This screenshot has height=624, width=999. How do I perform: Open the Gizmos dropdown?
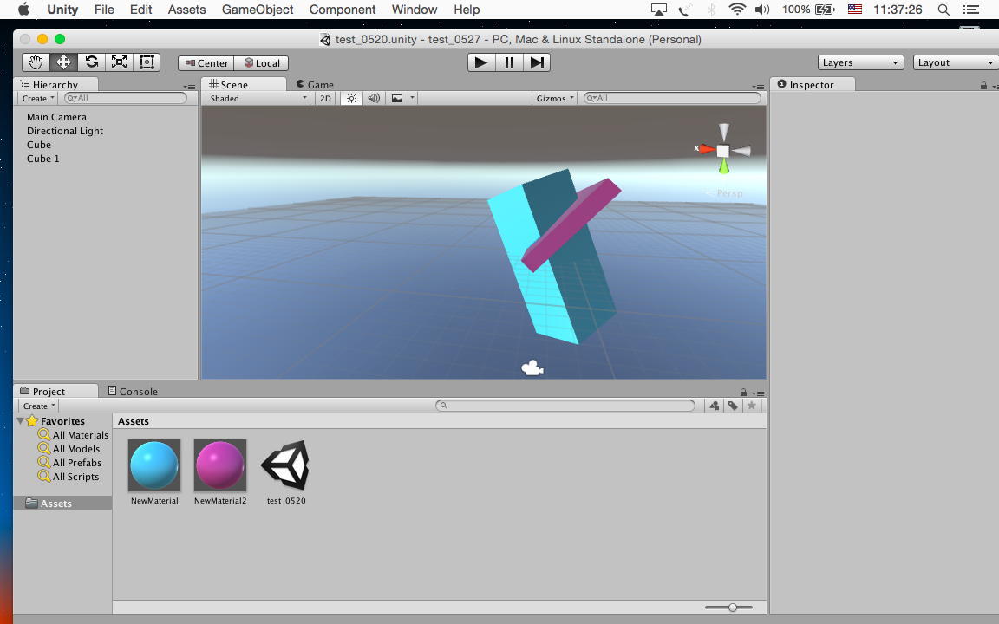pos(555,98)
